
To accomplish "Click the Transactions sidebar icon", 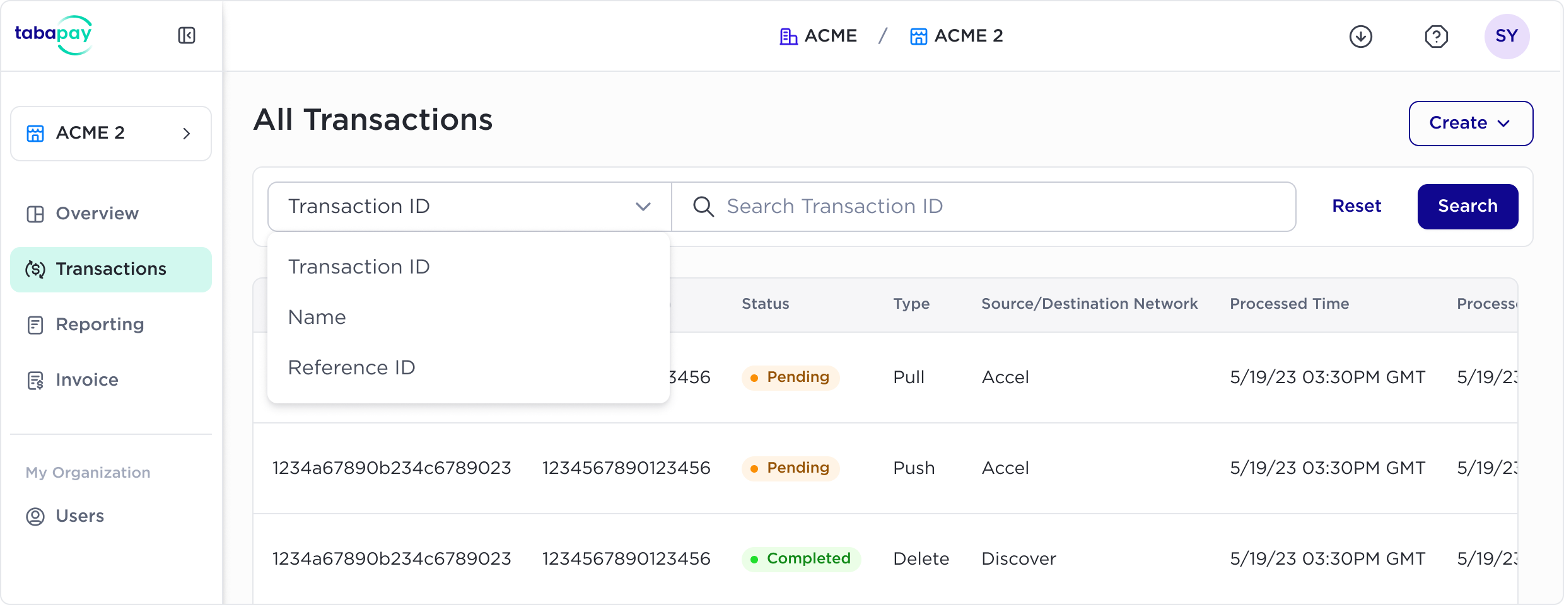I will click(35, 270).
